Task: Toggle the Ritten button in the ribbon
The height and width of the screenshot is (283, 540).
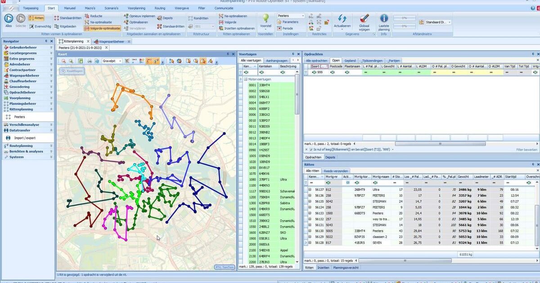Action: [36, 18]
